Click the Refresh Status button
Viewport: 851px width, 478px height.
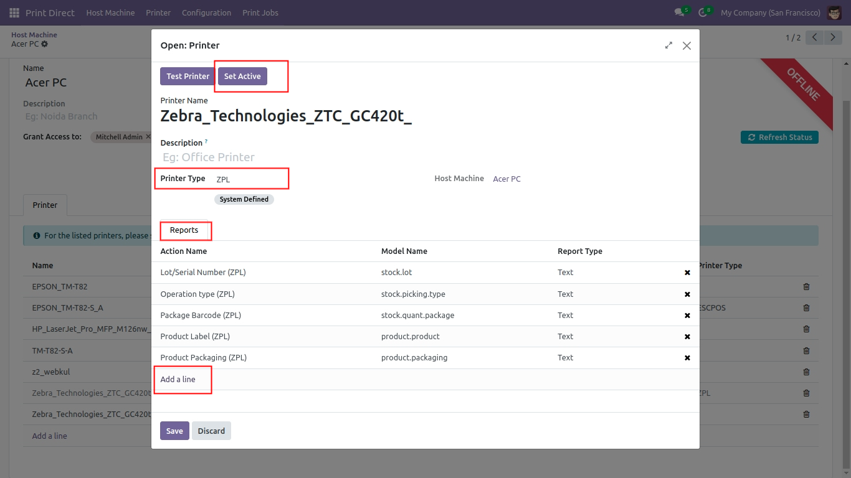click(779, 137)
